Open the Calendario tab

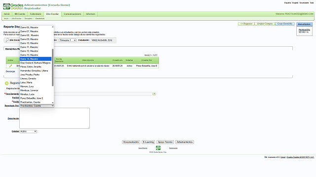pyautogui.click(x=36, y=14)
